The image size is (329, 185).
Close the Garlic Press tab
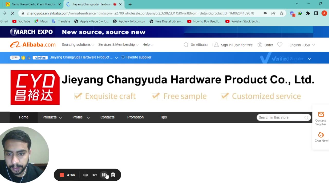click(60, 4)
